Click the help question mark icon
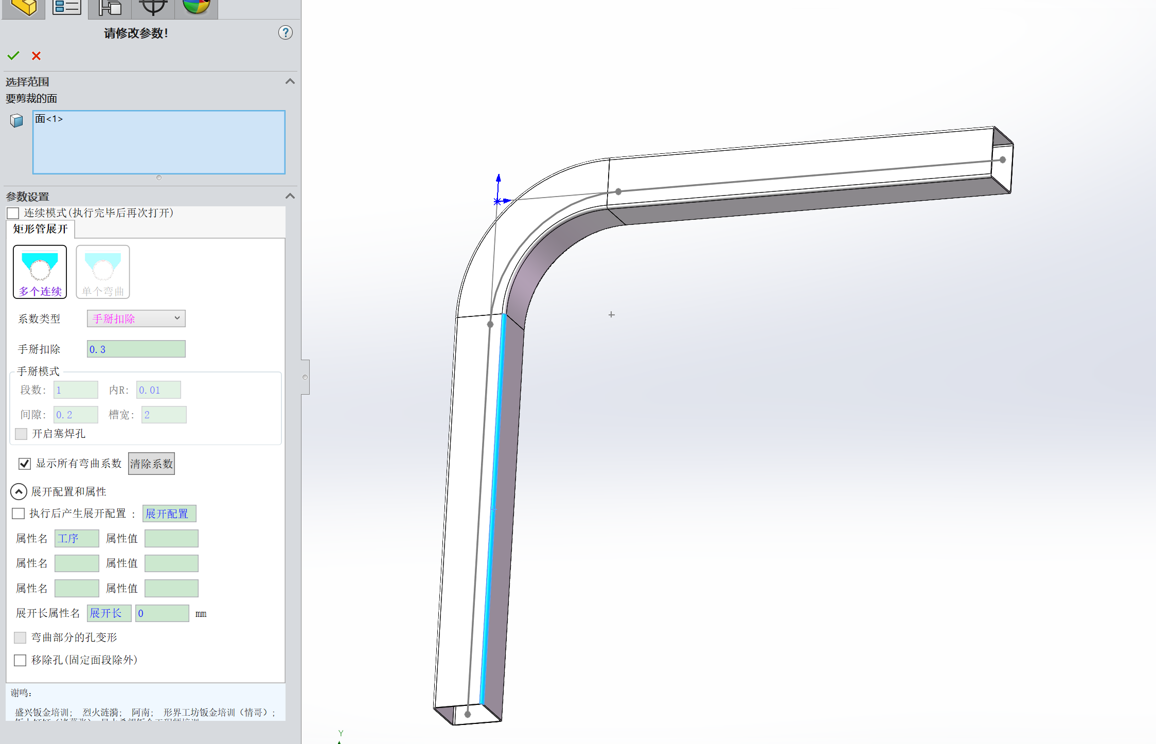Viewport: 1156px width, 744px height. coord(286,33)
